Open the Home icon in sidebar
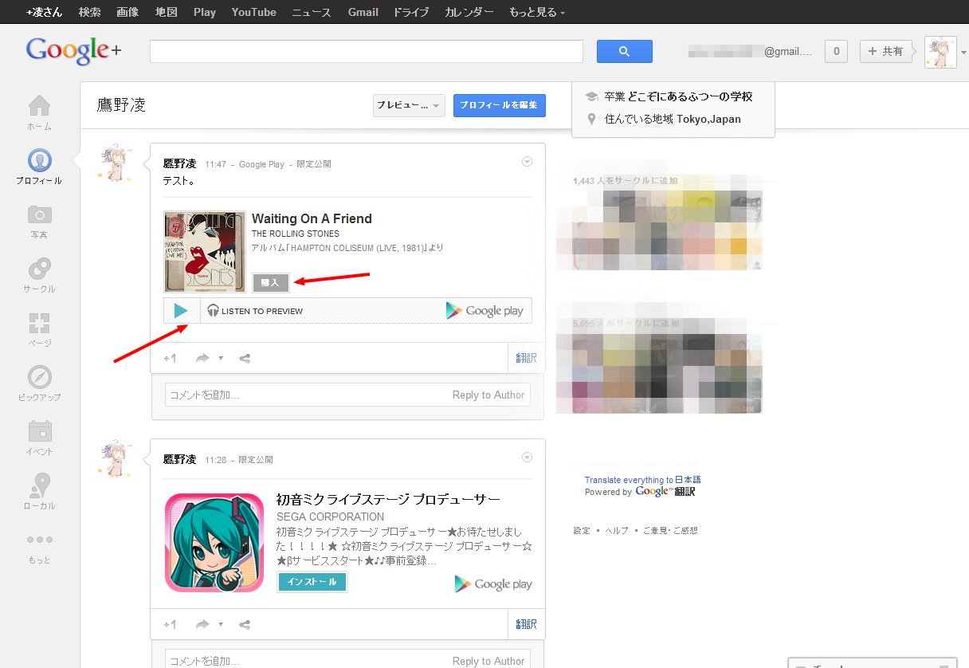The width and height of the screenshot is (969, 668). [39, 107]
